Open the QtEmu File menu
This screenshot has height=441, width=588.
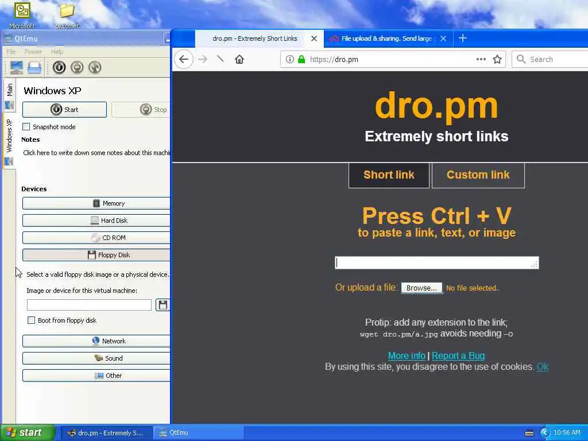(11, 52)
